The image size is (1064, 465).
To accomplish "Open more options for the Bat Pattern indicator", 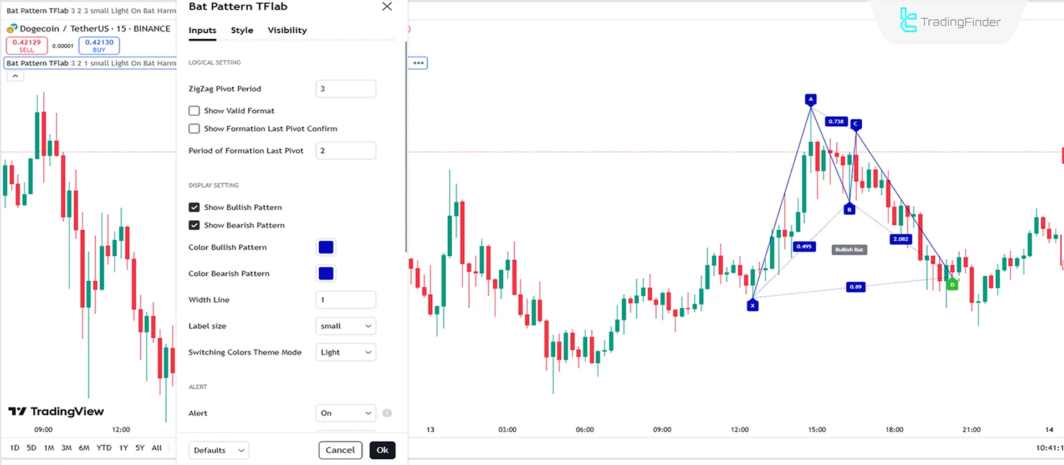I will 418,63.
